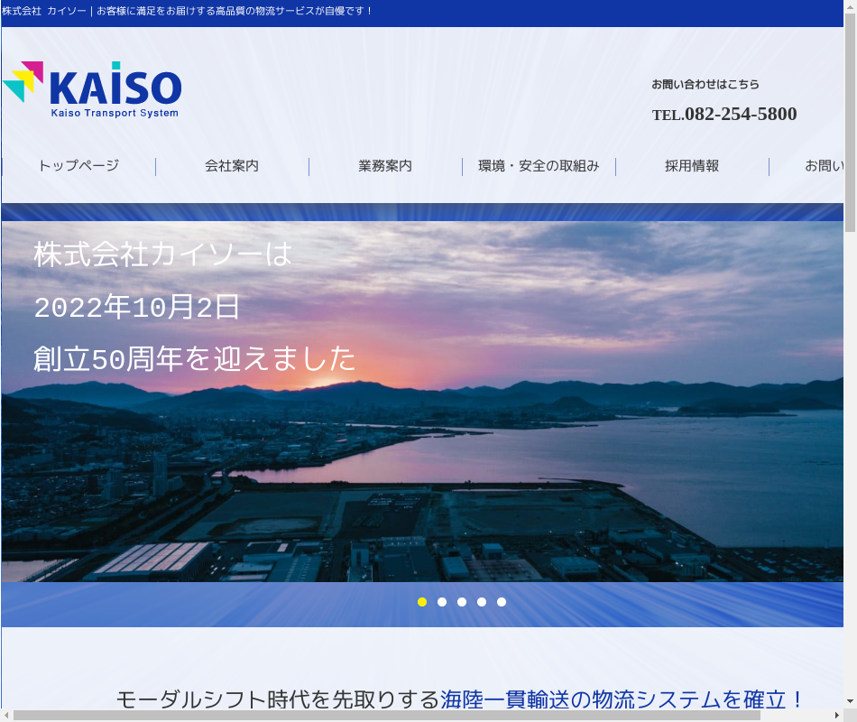857x722 pixels.
Task: Select the first yellow slider dot
Action: (422, 602)
